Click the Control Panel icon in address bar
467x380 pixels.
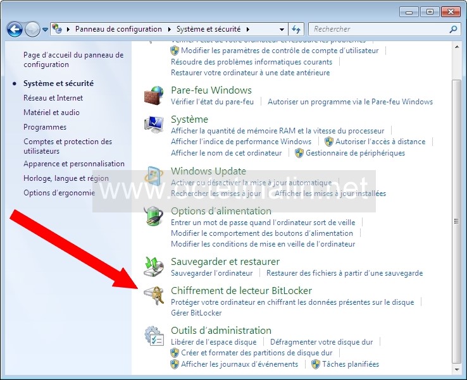pyautogui.click(x=56, y=29)
